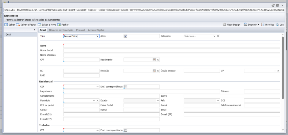The image size is (288, 135).
Task: Open the Estado lookup ellipsis
Action: [158, 100]
